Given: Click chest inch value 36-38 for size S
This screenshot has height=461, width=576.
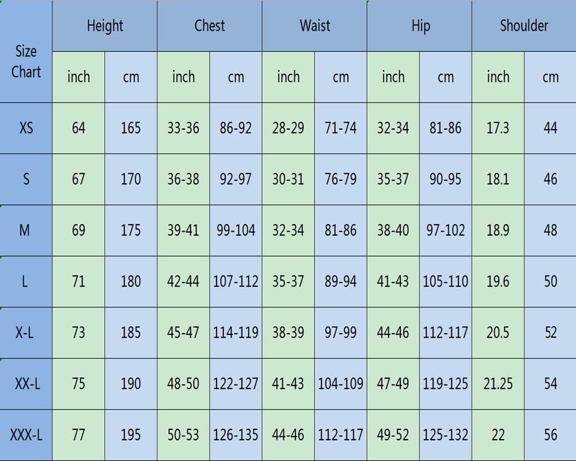Looking at the screenshot, I should pyautogui.click(x=183, y=179).
